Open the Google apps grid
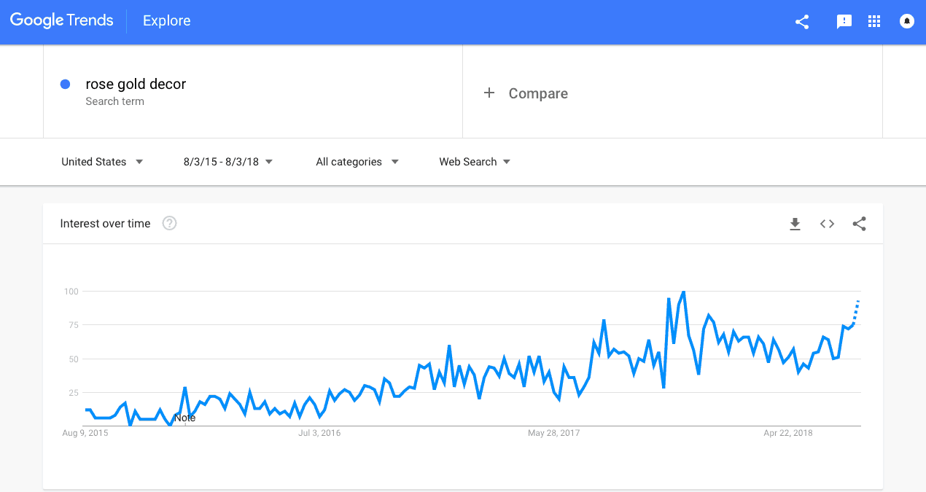Screen dimensions: 926x492 point(874,22)
